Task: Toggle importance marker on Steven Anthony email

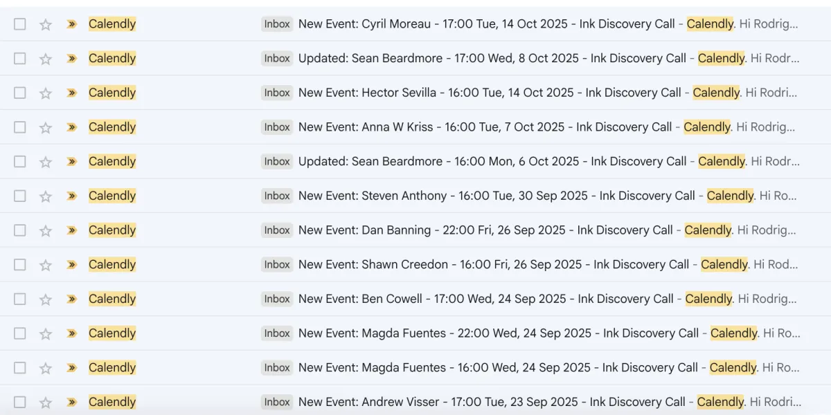Action: [71, 196]
